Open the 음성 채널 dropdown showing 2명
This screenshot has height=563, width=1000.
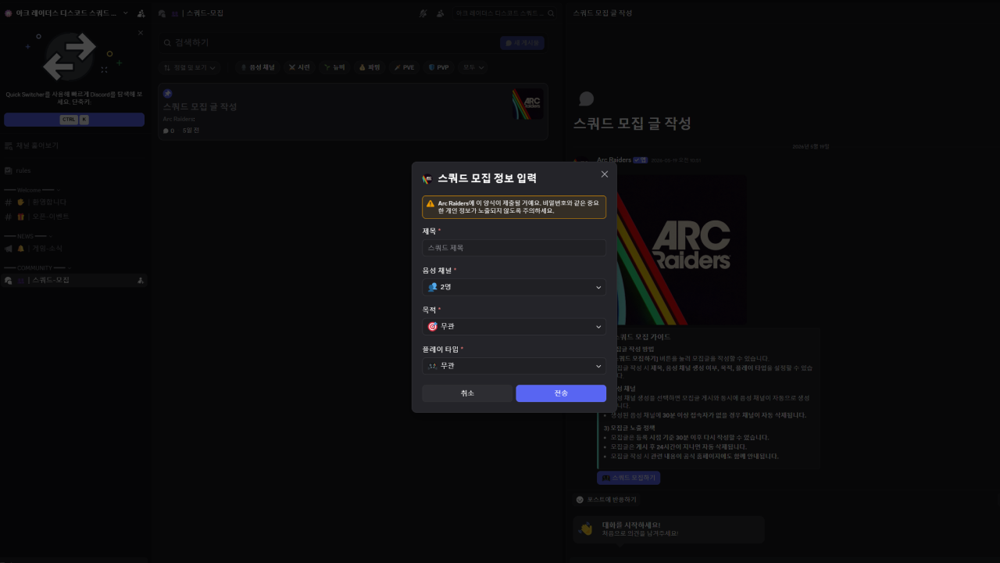[x=514, y=287]
